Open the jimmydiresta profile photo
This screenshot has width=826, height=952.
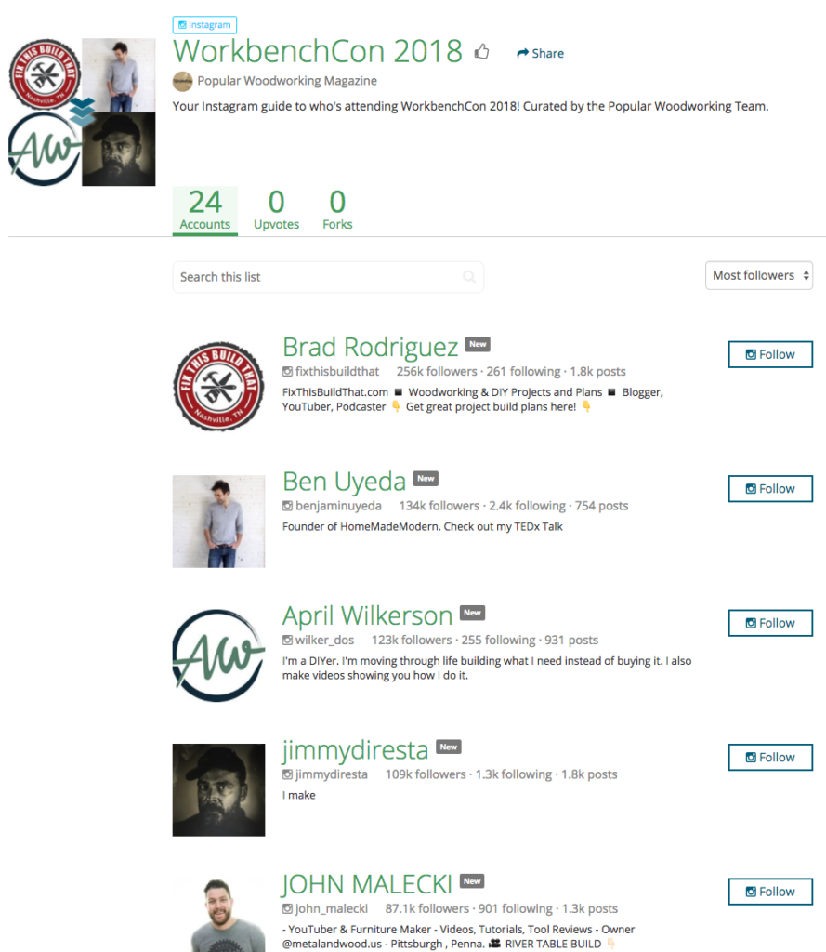point(218,790)
